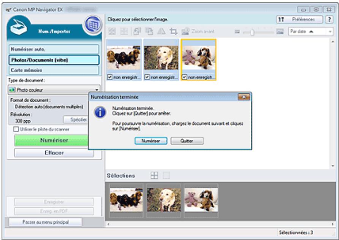Click the green Numériser button

51,141
